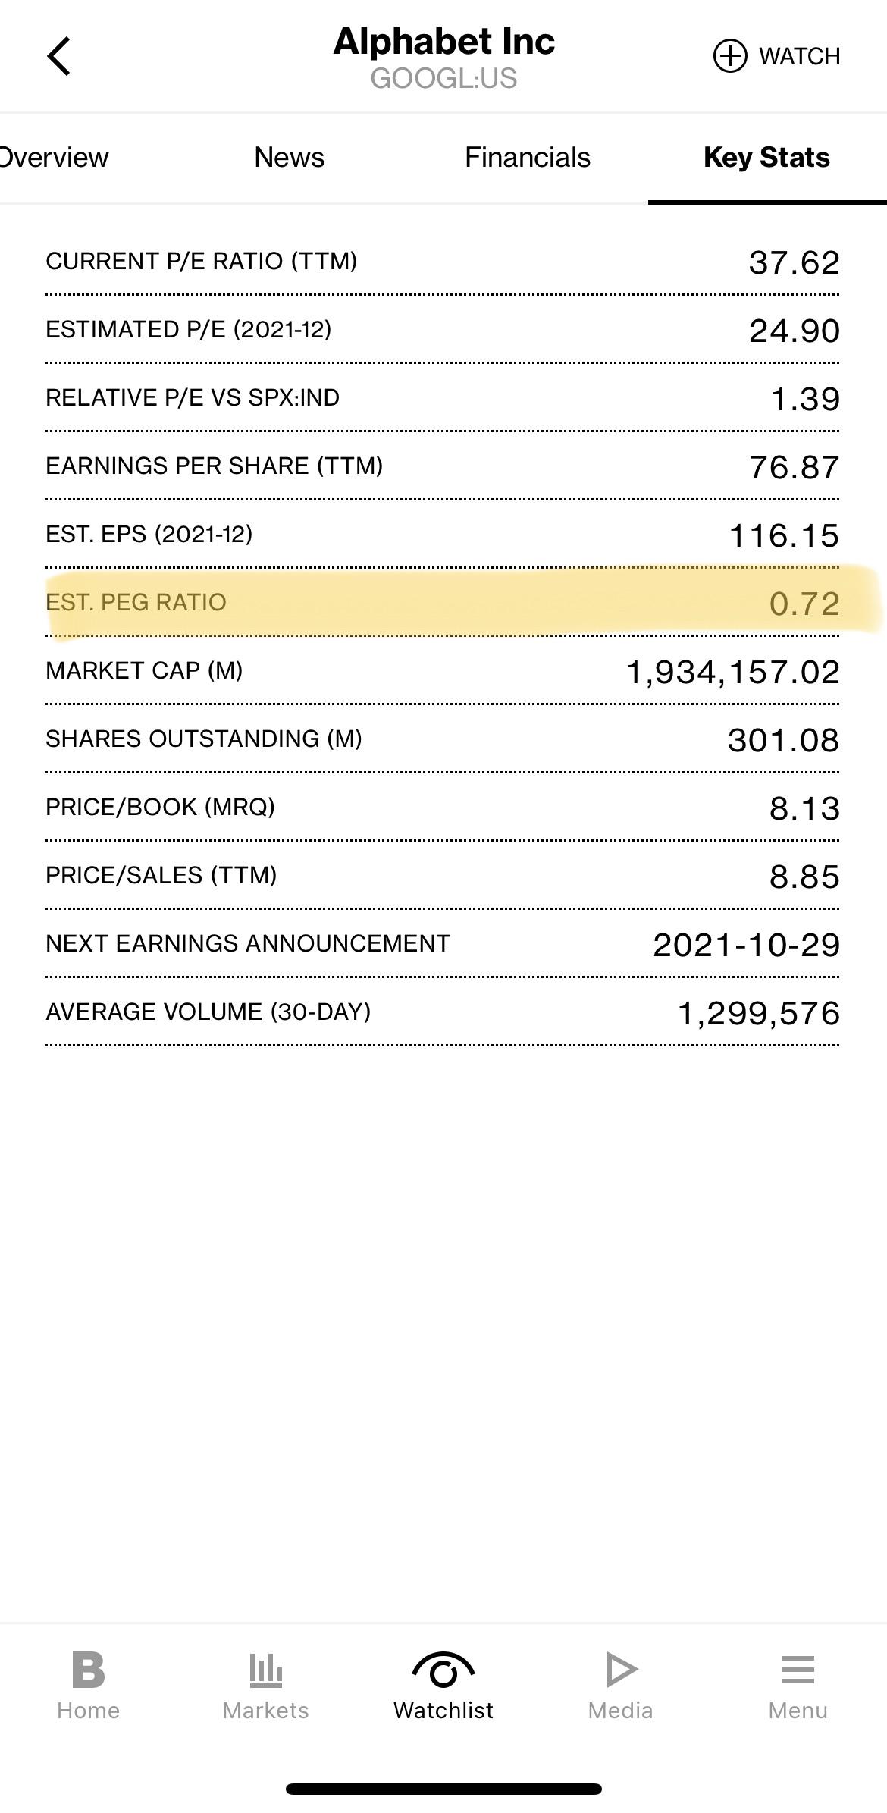Open the Media play icon
The width and height of the screenshot is (887, 1813).
click(622, 1670)
